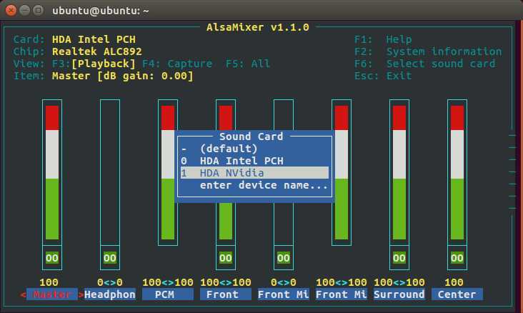
Task: Choose 'enter device name...' option
Action: point(254,185)
